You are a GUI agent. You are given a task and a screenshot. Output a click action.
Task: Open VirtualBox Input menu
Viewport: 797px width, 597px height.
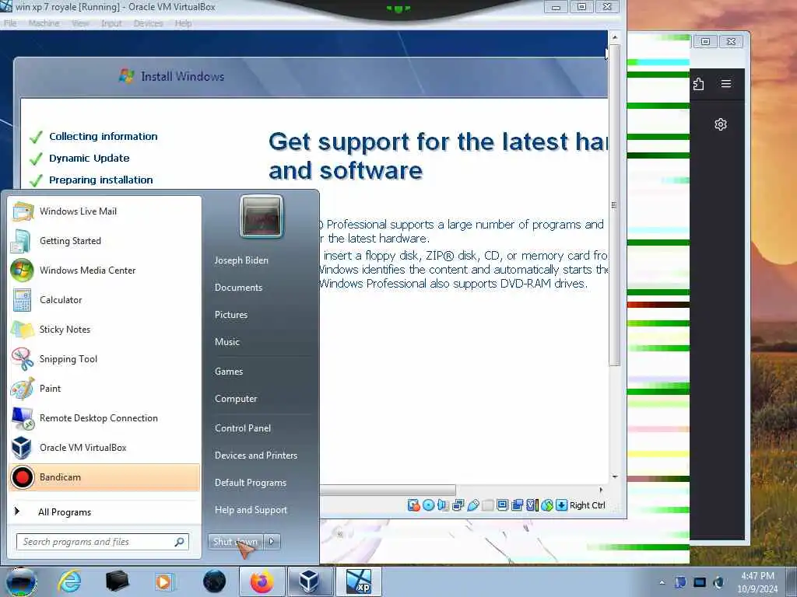(x=111, y=23)
